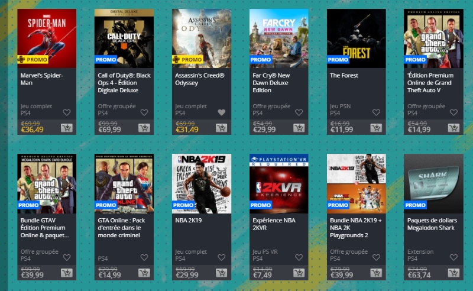Add Marvel's Spider-Man to cart
This screenshot has height=291, width=473.
pos(67,128)
